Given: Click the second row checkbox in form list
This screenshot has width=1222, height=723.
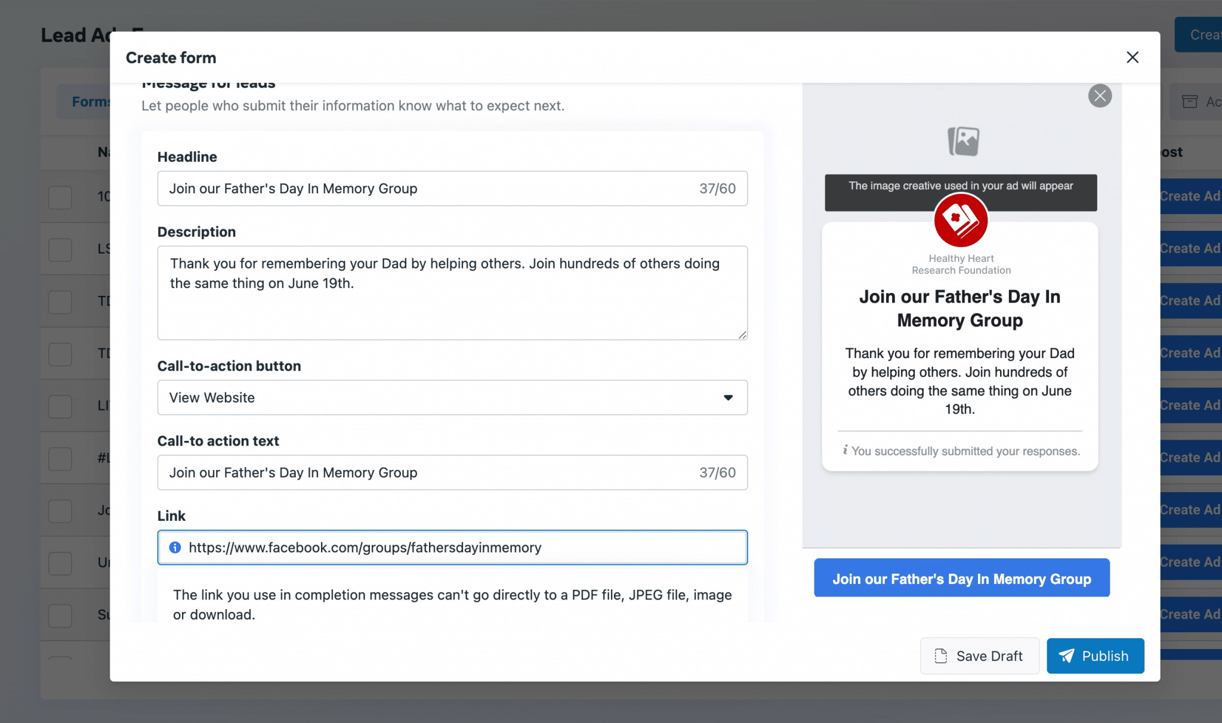Looking at the screenshot, I should point(60,249).
